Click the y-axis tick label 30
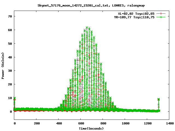This screenshot has width=175, height=131. click(10, 71)
